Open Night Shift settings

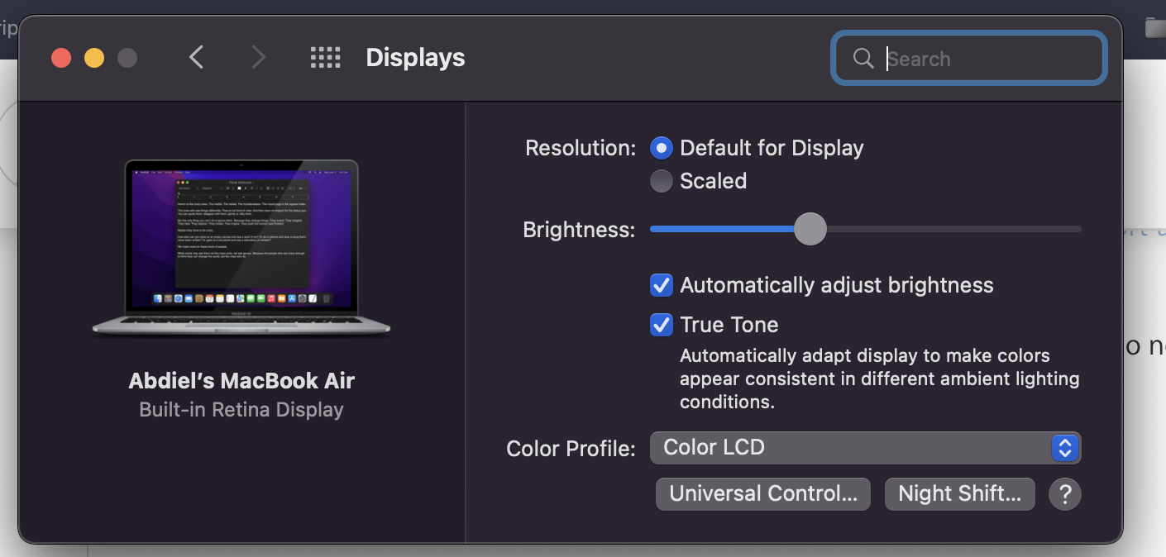pyautogui.click(x=959, y=494)
